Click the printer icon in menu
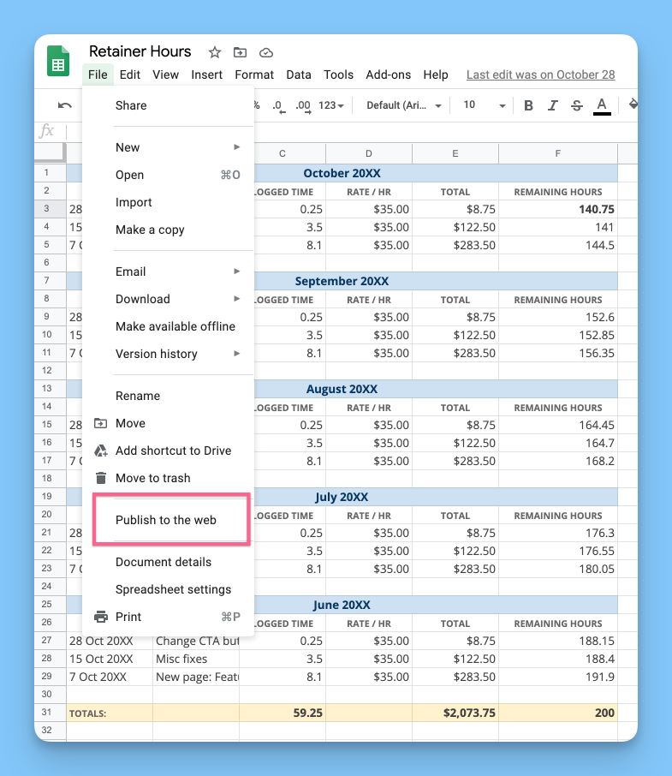Viewport: 672px width, 776px height. (x=101, y=617)
